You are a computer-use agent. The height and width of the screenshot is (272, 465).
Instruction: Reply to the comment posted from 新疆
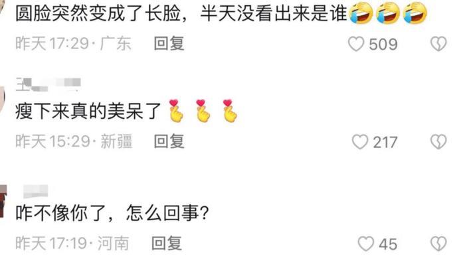click(169, 141)
